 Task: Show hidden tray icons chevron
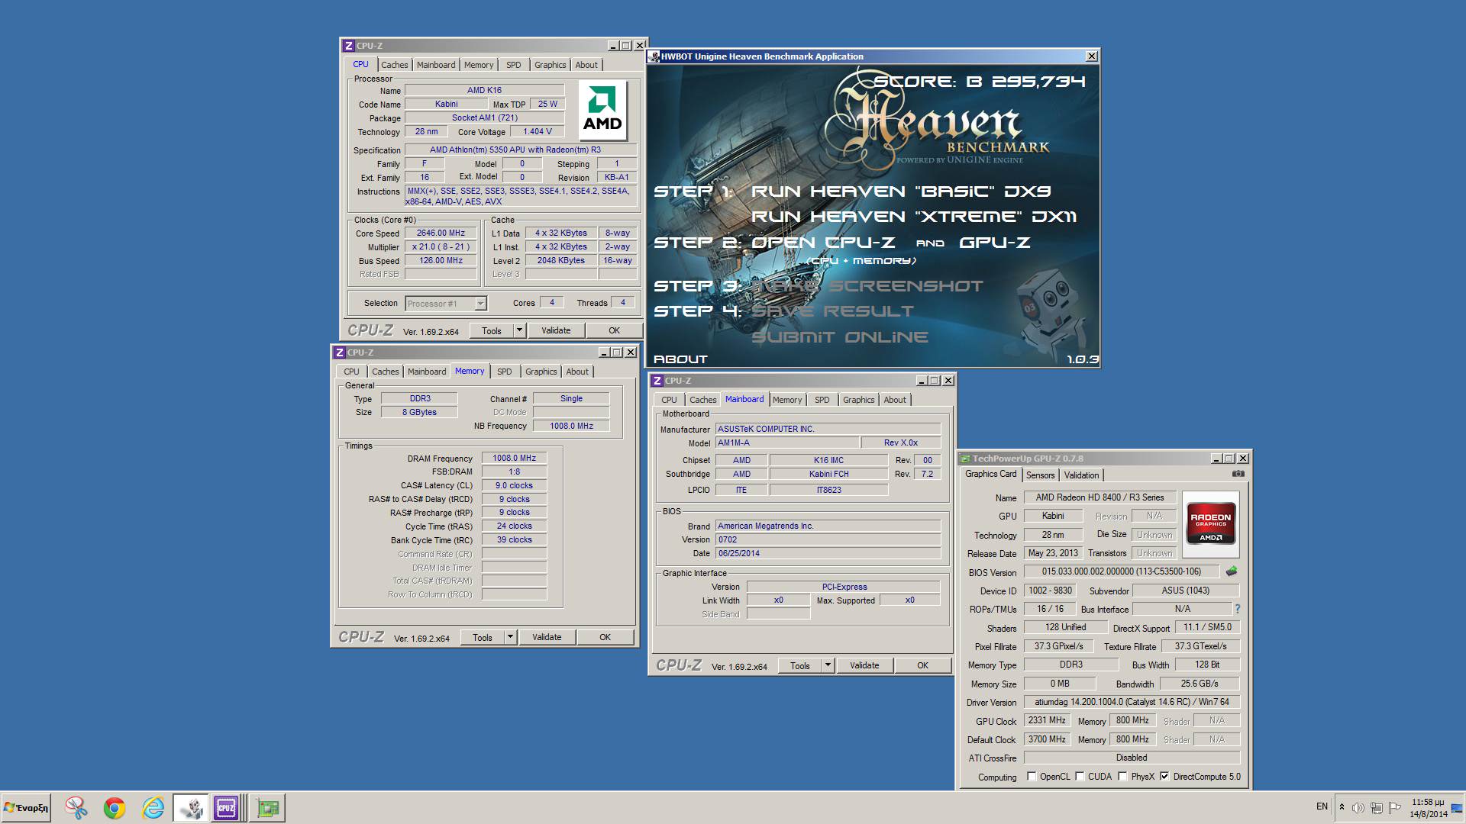(1342, 807)
